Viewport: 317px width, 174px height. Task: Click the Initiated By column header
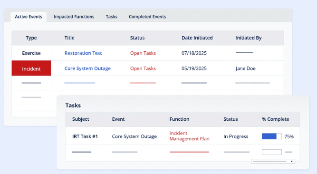tap(249, 38)
